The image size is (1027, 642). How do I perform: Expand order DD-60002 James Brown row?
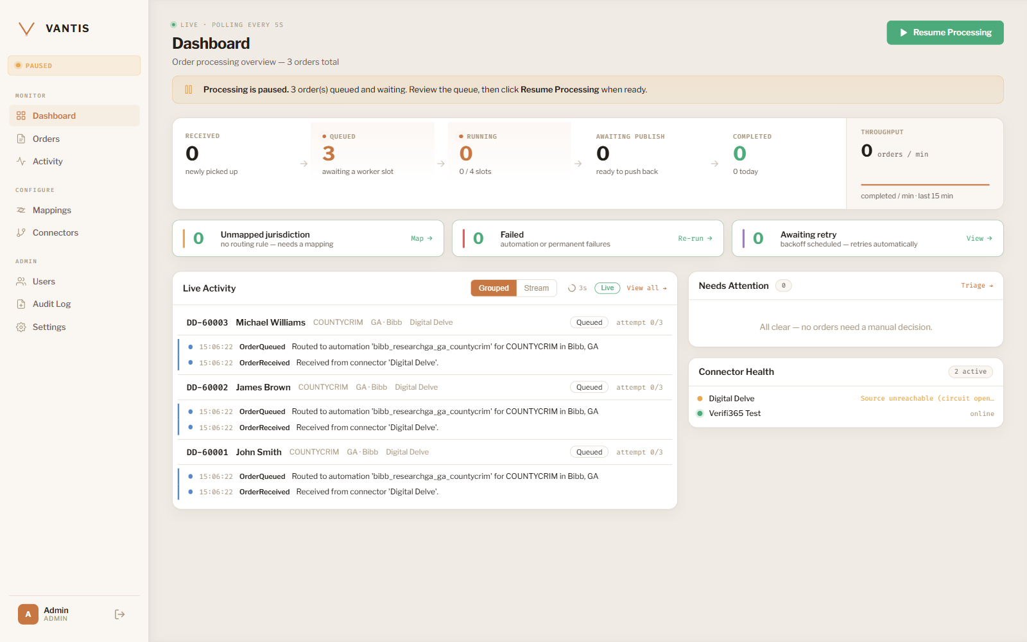(x=425, y=387)
